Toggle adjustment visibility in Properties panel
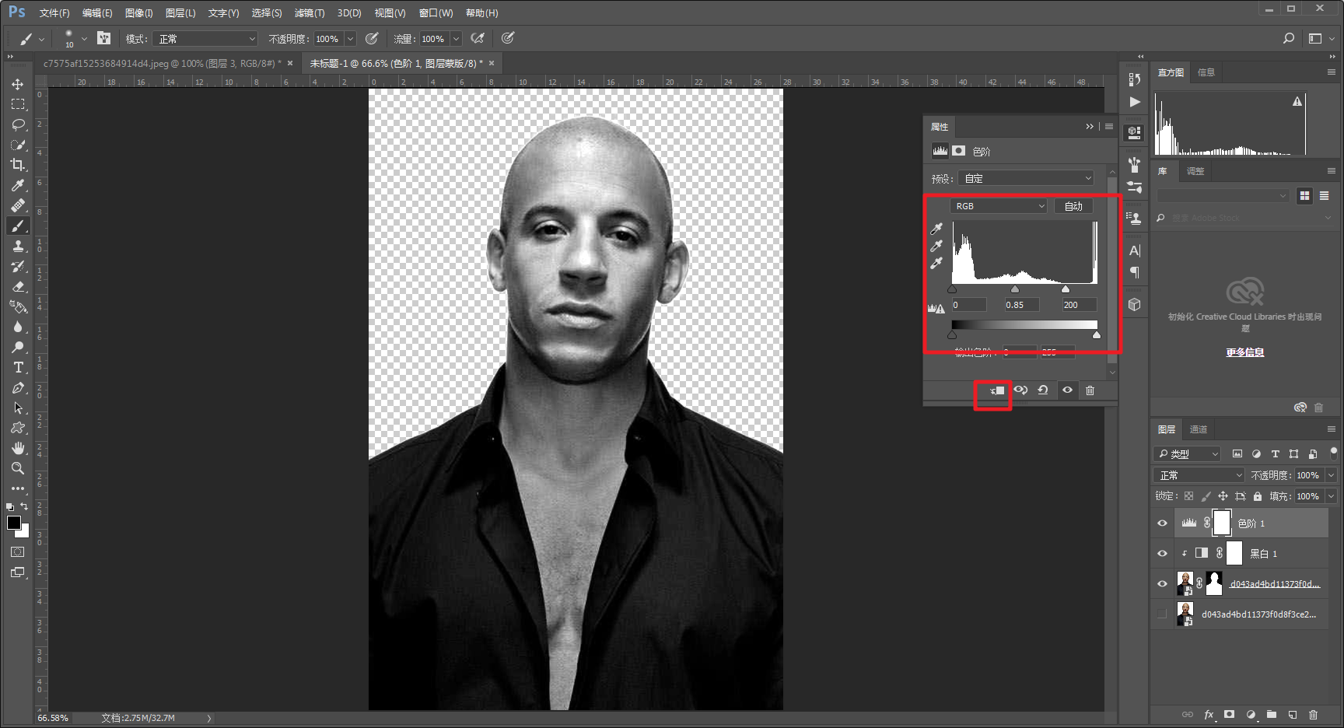Image resolution: width=1344 pixels, height=728 pixels. pyautogui.click(x=1067, y=390)
